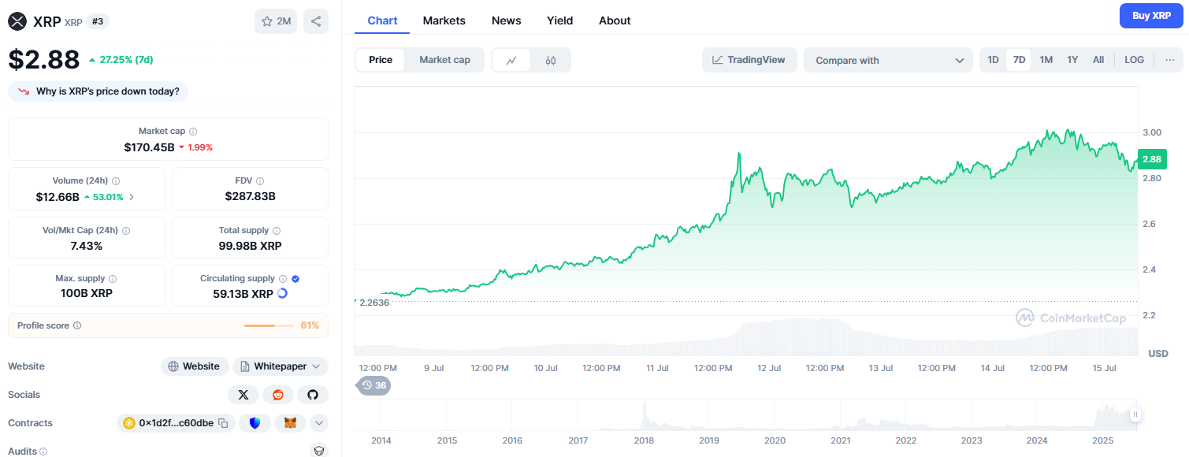1189x457 pixels.
Task: Click Why is XRP's price down today?
Action: [98, 91]
